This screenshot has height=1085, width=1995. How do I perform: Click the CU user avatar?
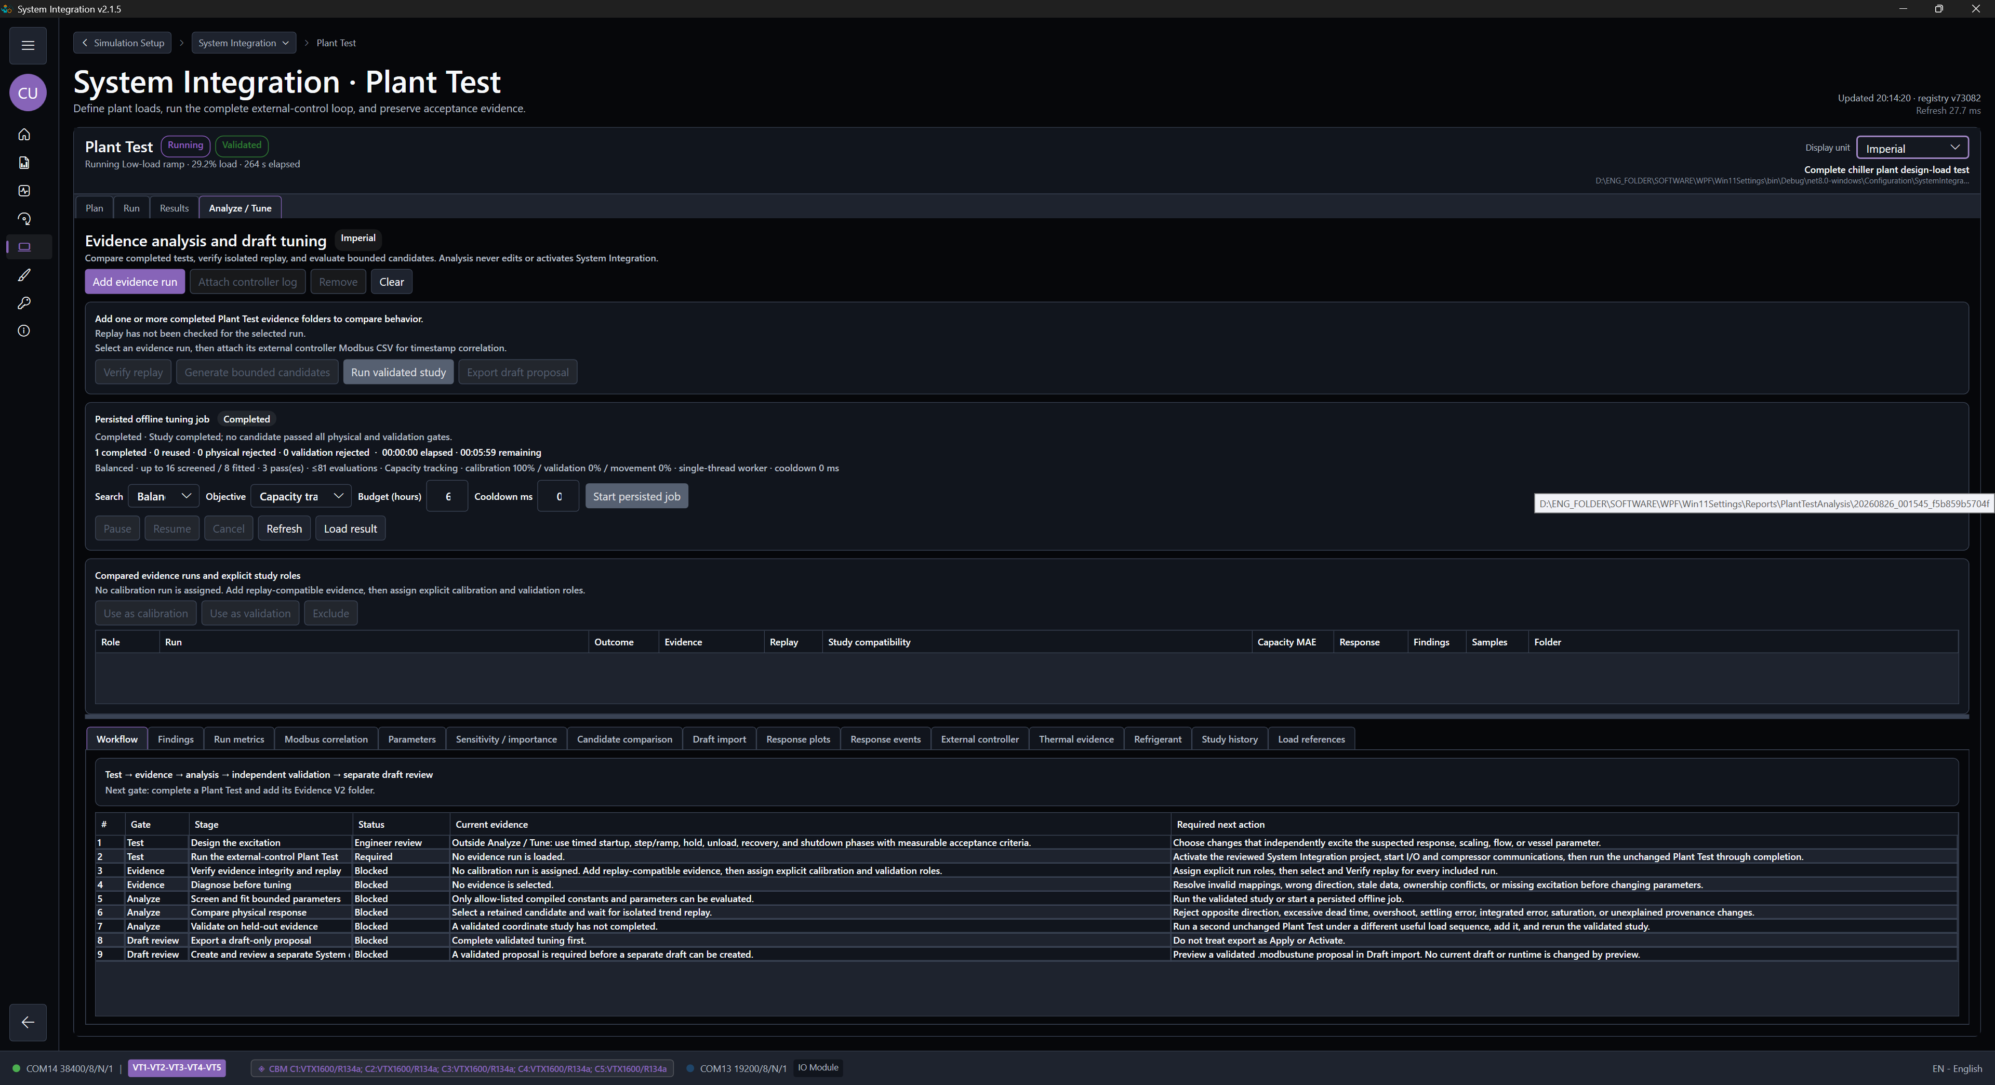coord(28,93)
